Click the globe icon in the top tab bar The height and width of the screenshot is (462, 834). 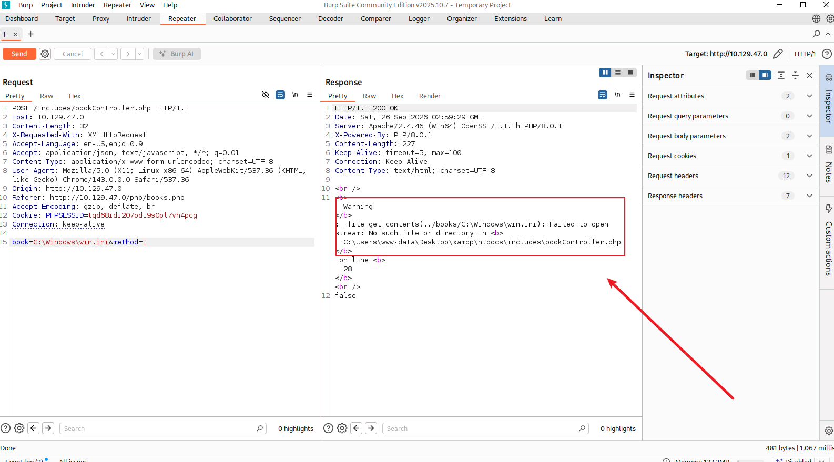click(x=816, y=18)
